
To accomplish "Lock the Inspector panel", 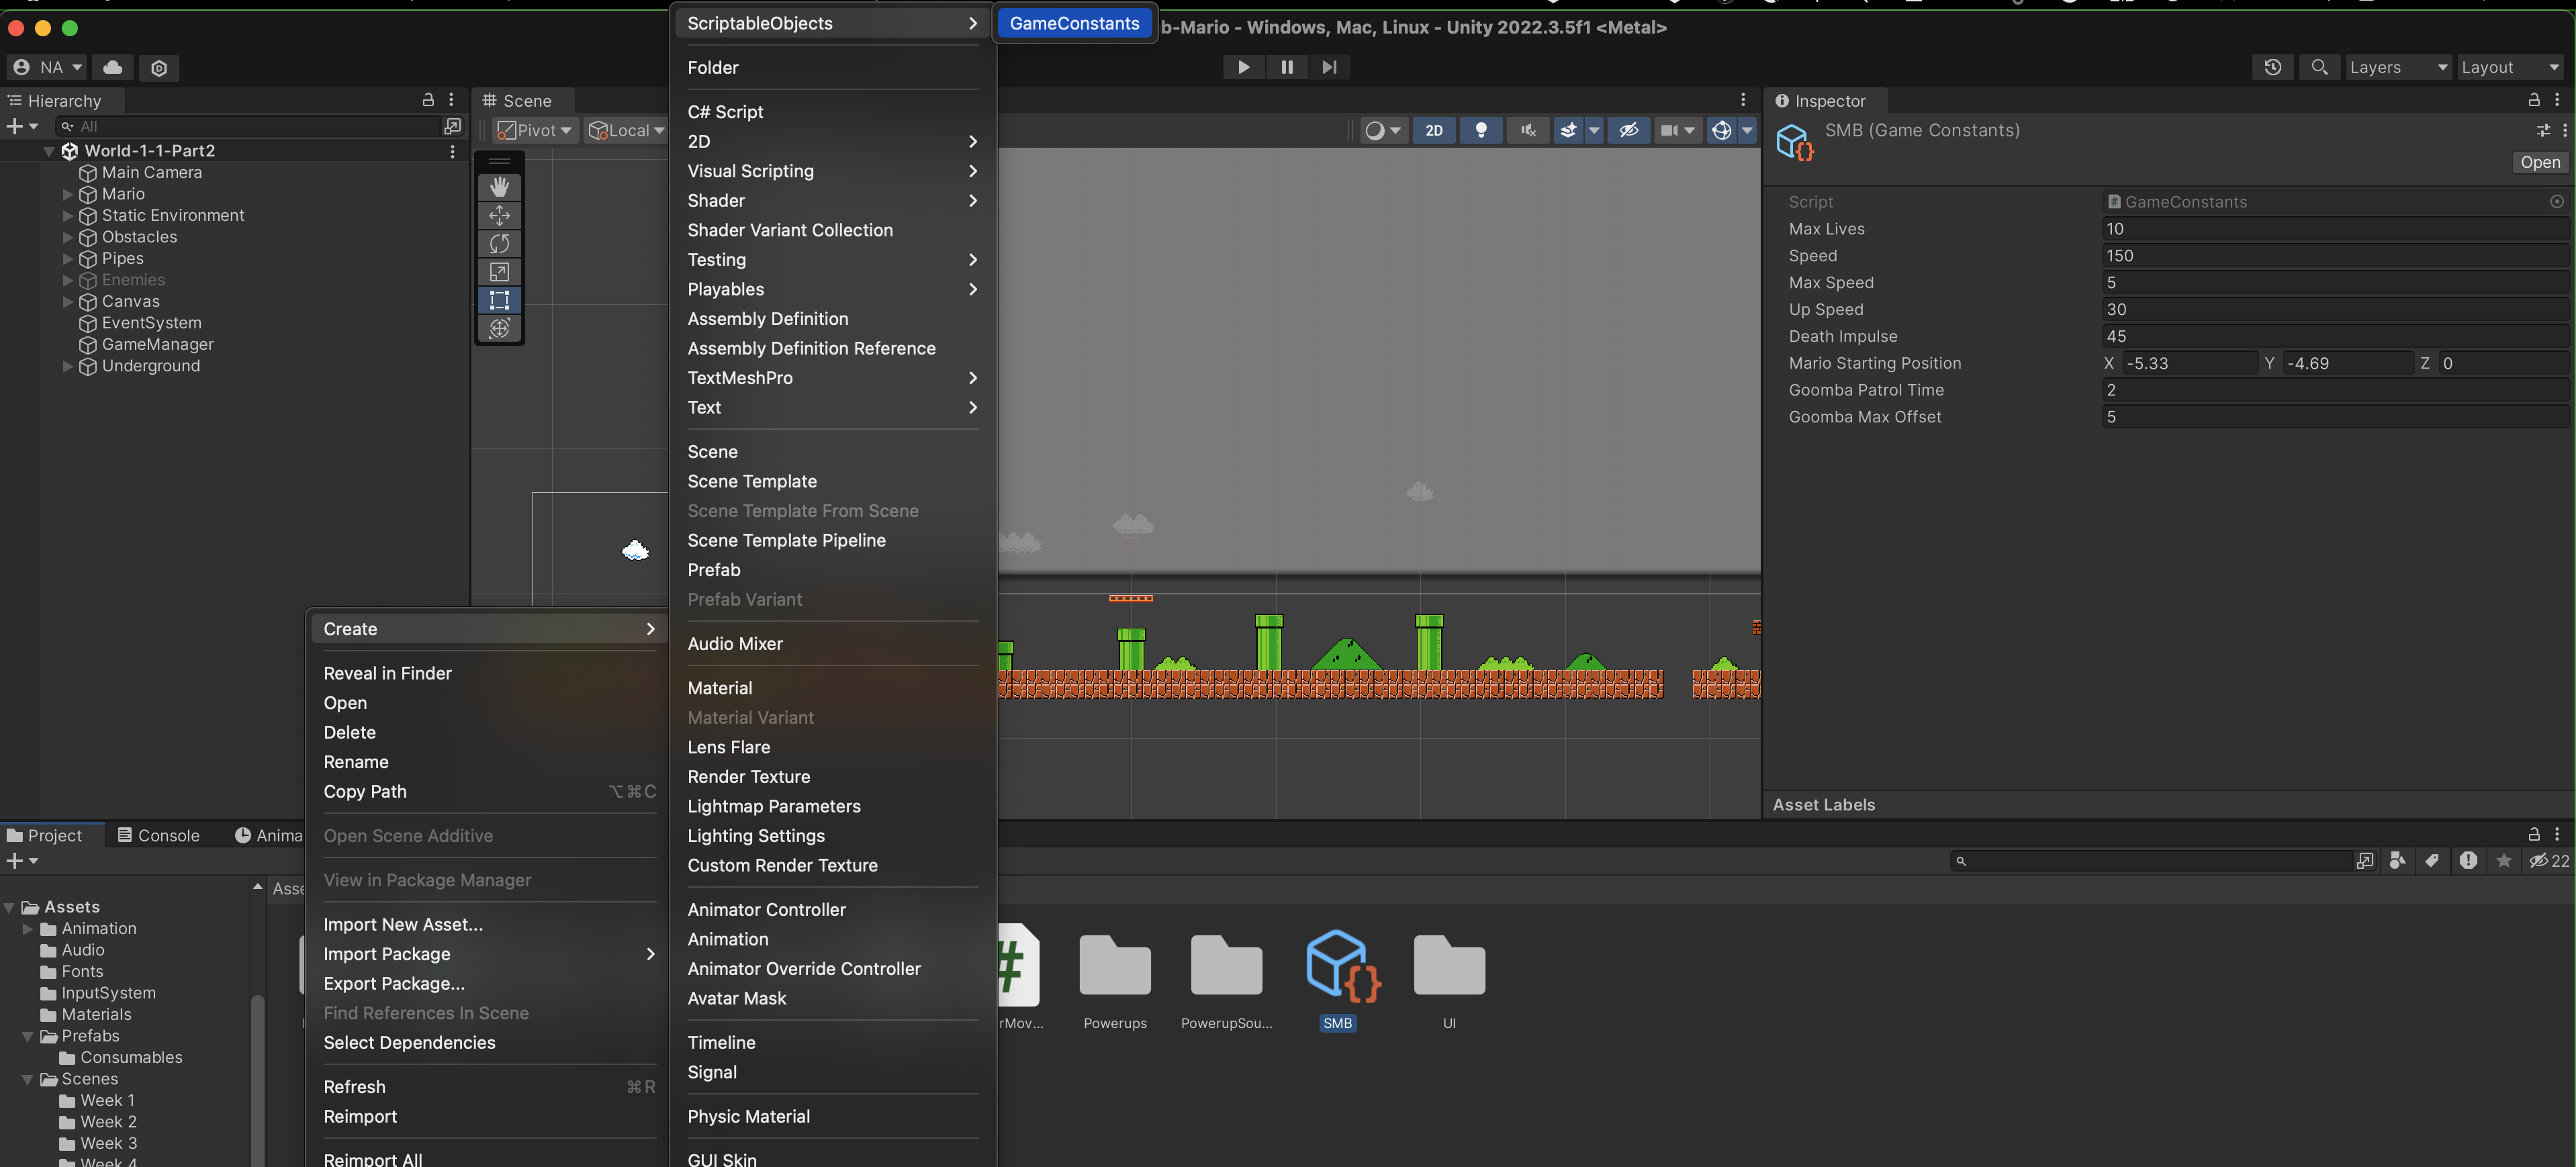I will click(2534, 100).
